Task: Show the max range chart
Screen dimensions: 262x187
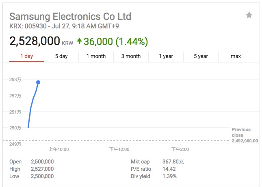Action: [x=236, y=56]
